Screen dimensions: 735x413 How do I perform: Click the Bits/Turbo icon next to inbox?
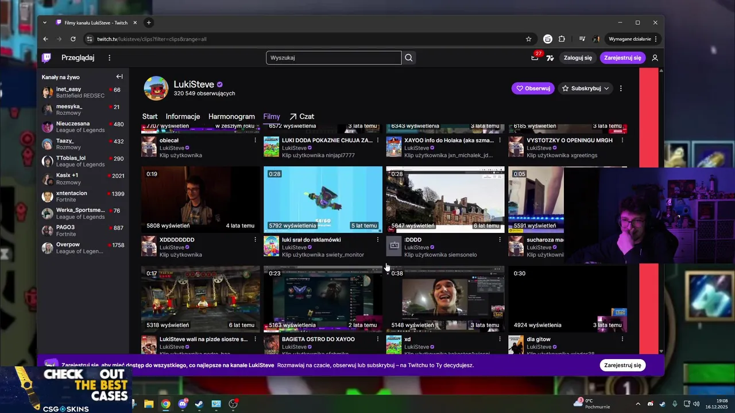click(550, 57)
